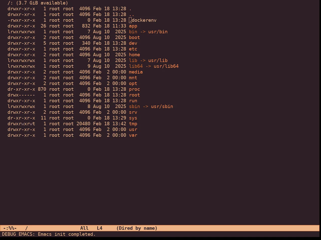Click '(Dired by name)' mode indicator
Image resolution: width=321 pixels, height=240 pixels.
(x=137, y=228)
